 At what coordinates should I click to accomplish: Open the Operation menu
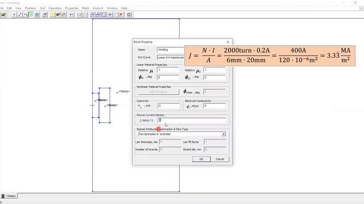click(x=55, y=8)
